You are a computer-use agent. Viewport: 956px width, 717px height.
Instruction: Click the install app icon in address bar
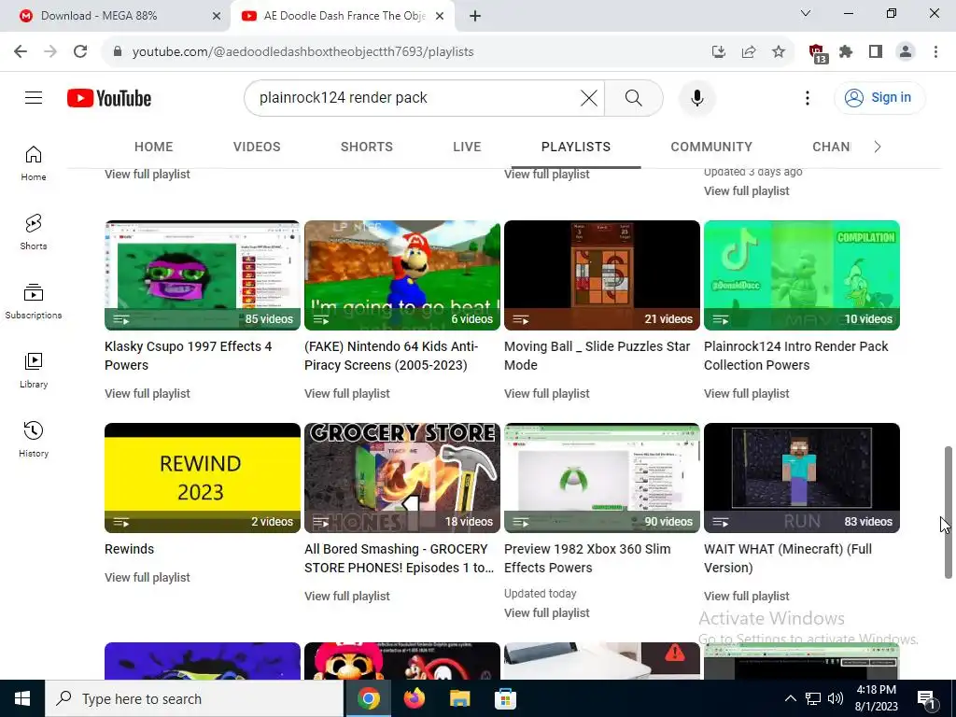point(718,51)
